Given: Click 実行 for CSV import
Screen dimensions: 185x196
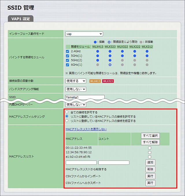Looking at the screenshot, I should [150, 176].
